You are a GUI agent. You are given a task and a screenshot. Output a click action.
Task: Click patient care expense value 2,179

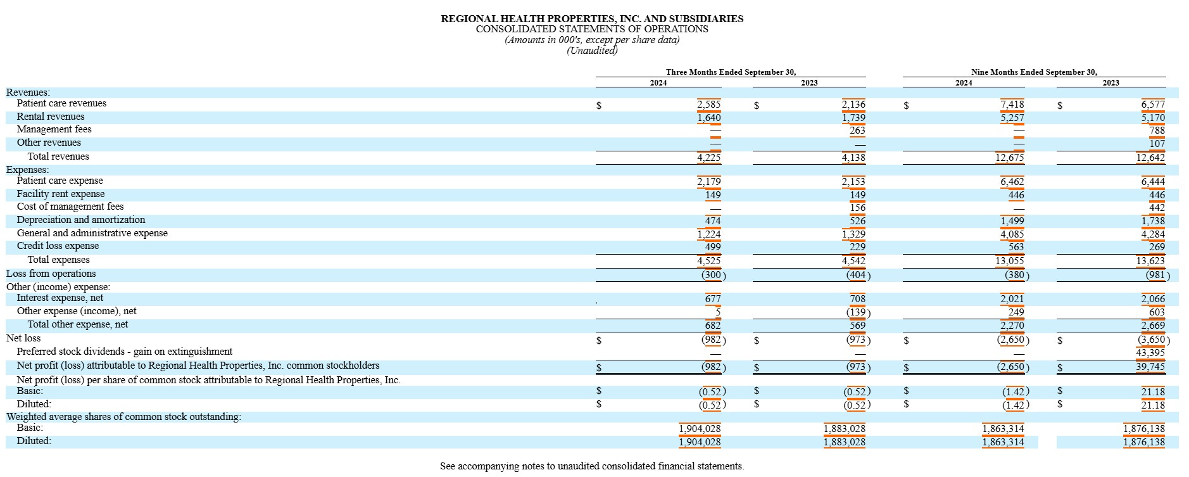click(708, 182)
